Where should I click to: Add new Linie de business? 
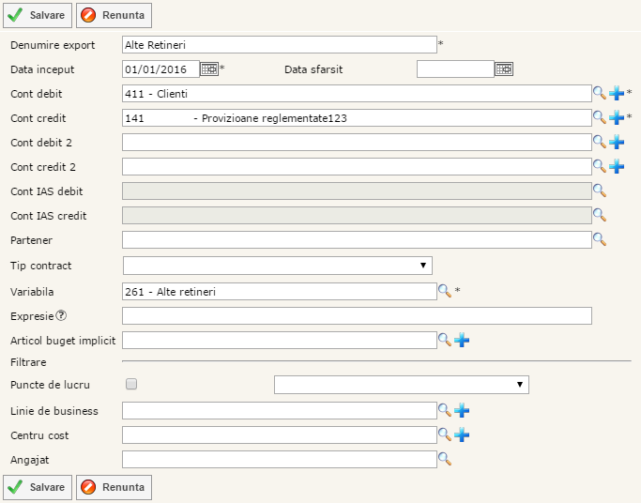pos(462,410)
